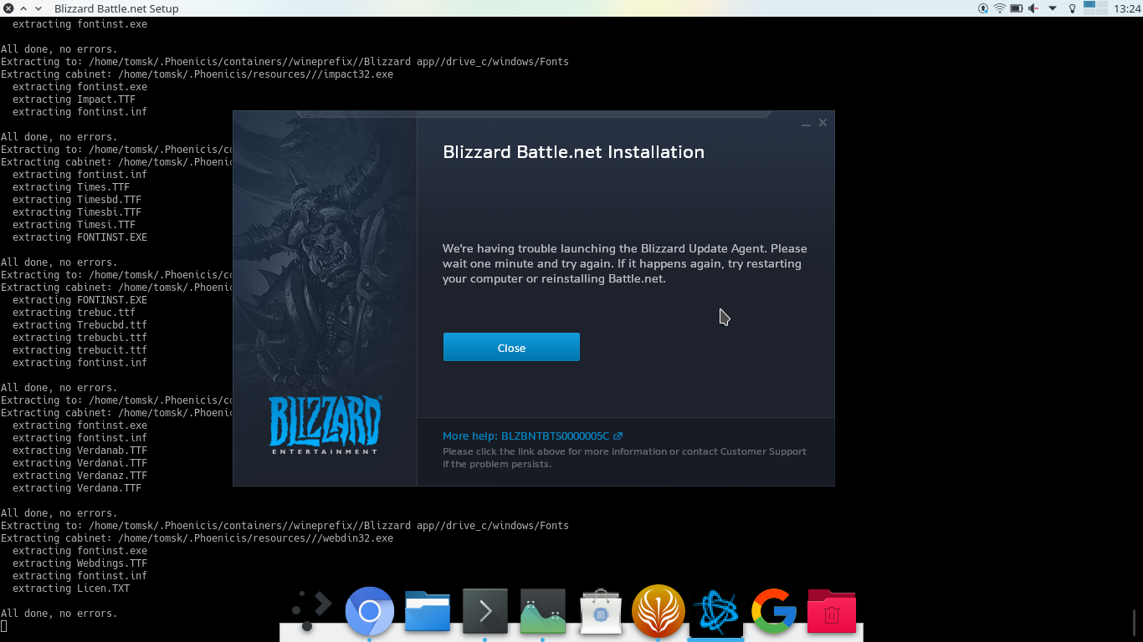Click the blue Close button in installer

[511, 348]
